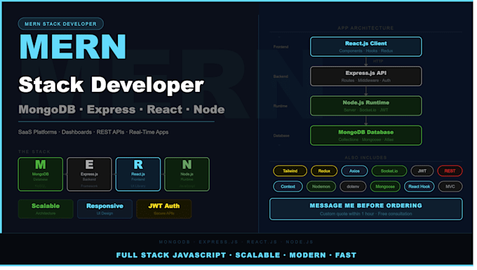
Task: Click the Express.js API box
Action: coord(366,76)
